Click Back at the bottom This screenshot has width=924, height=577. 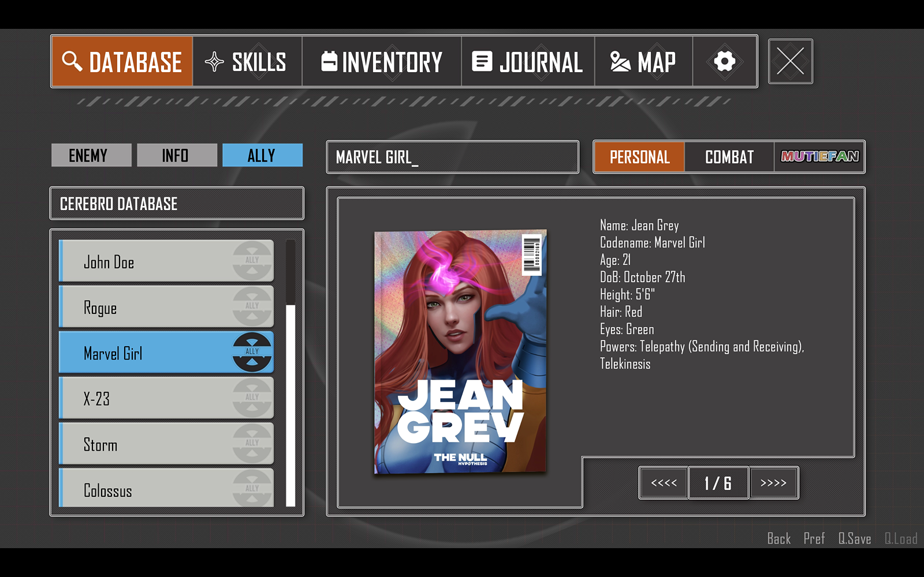point(779,538)
